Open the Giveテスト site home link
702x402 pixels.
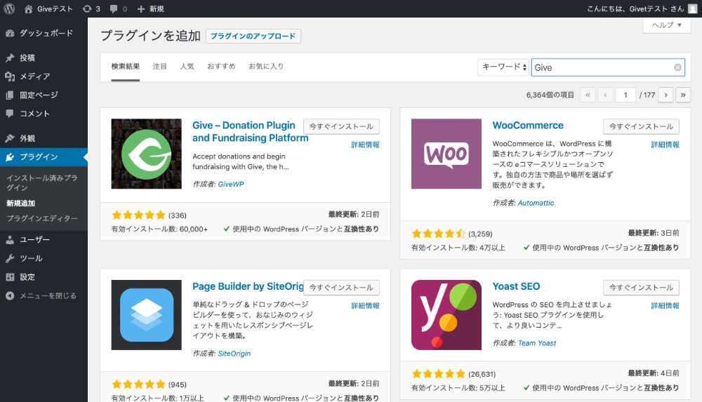click(48, 8)
